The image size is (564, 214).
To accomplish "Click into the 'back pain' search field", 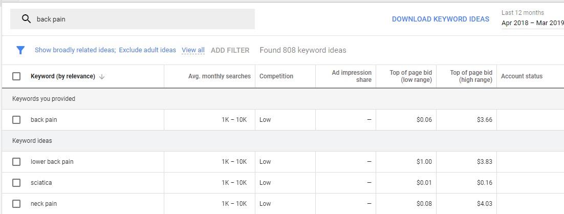I will click(x=143, y=19).
